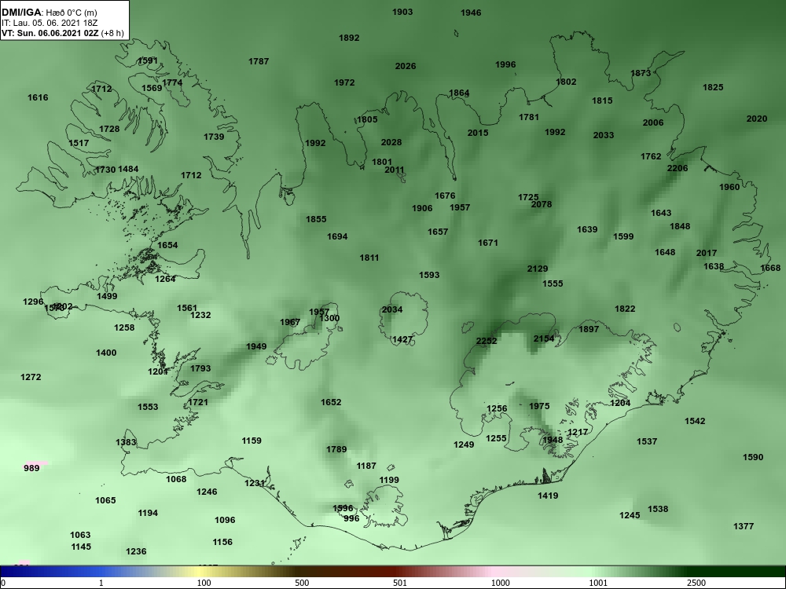Select the 1739 height label
Screen dimensions: 786x589
click(x=214, y=137)
